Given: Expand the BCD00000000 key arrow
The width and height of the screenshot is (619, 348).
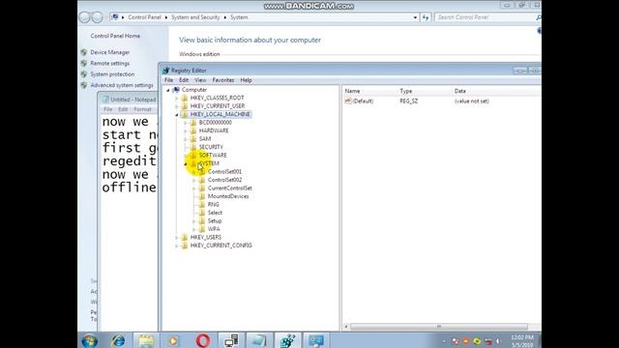Looking at the screenshot, I should 185,123.
